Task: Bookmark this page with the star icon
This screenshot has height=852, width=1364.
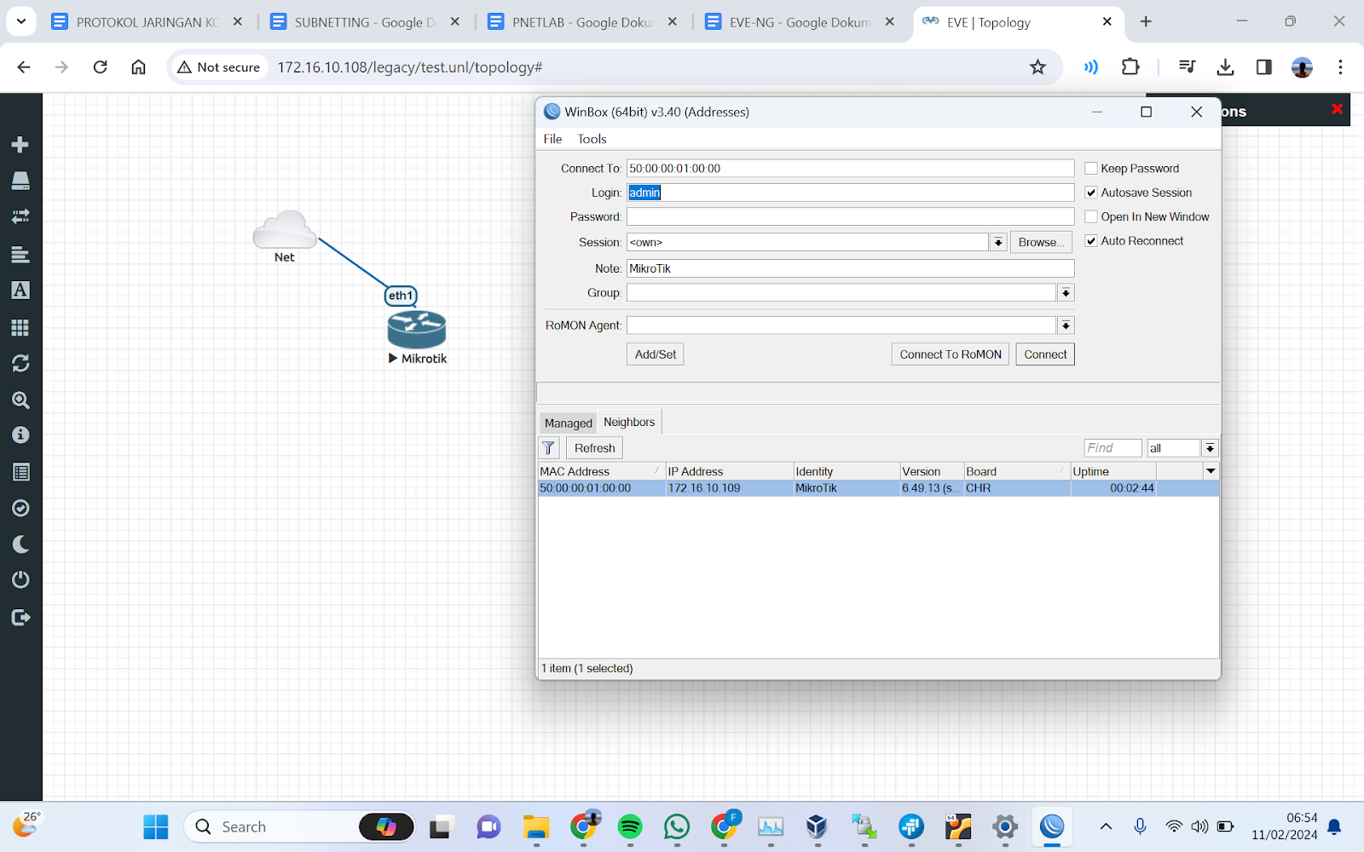Action: point(1037,67)
